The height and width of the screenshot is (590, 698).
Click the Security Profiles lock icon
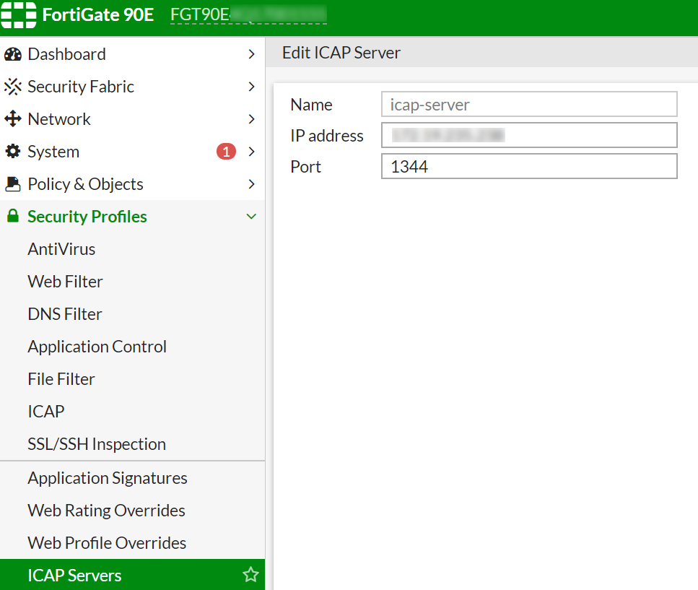12,217
